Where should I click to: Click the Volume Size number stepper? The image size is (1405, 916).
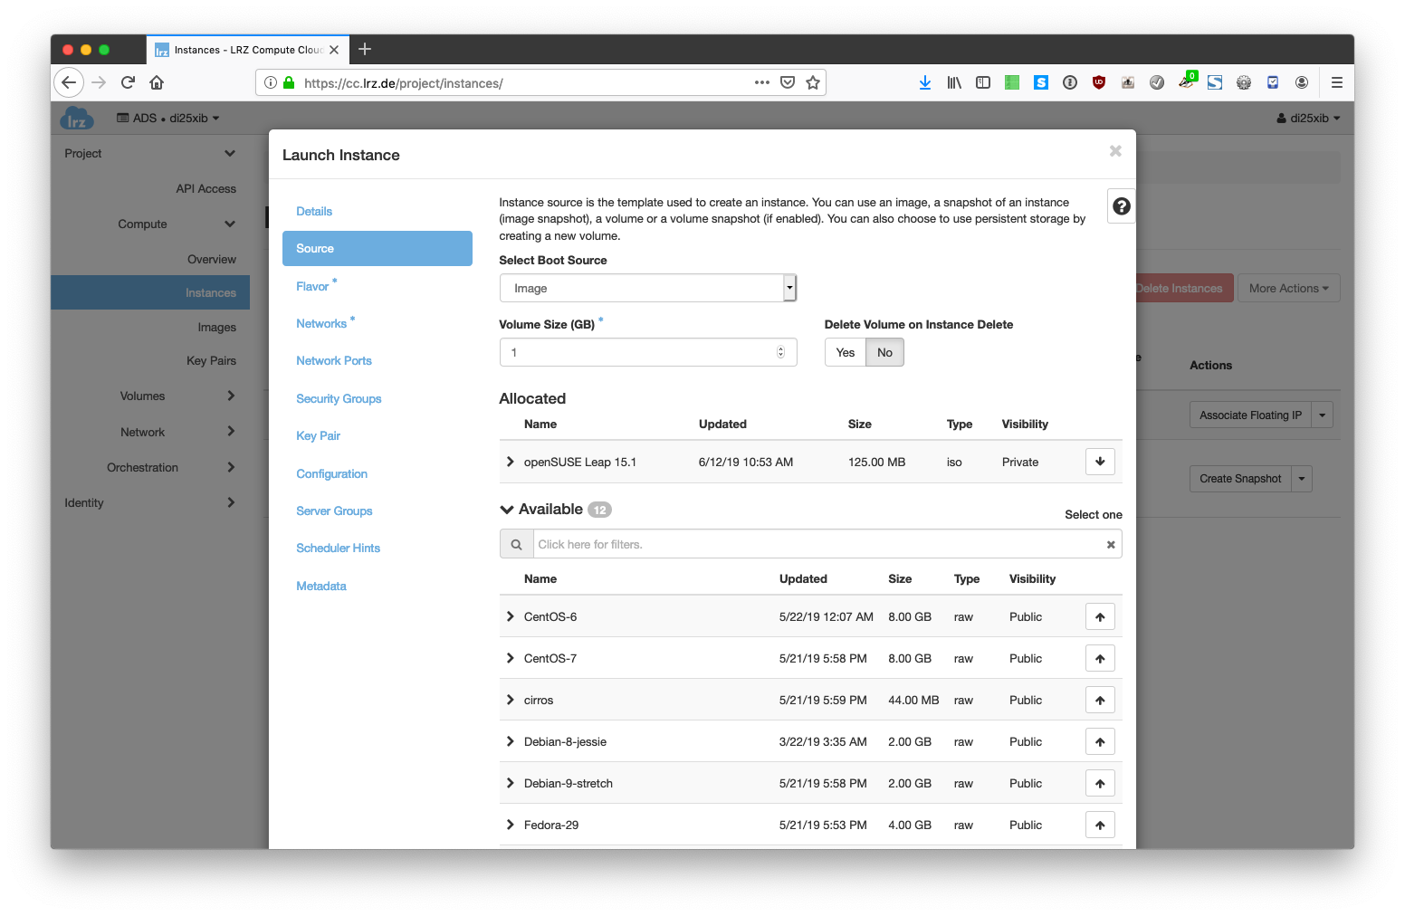[x=780, y=352]
